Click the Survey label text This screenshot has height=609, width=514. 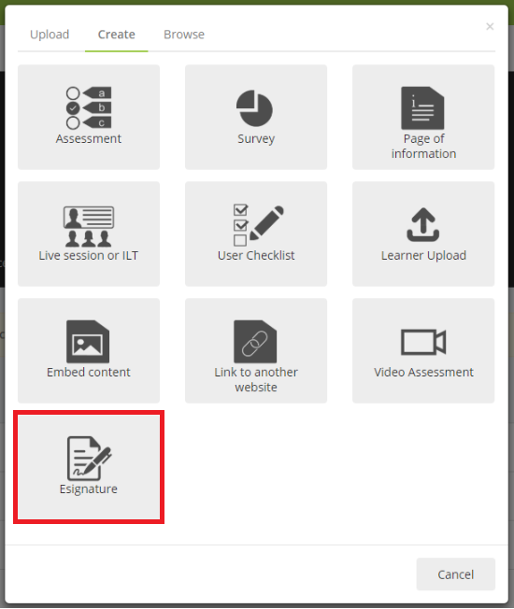256,138
